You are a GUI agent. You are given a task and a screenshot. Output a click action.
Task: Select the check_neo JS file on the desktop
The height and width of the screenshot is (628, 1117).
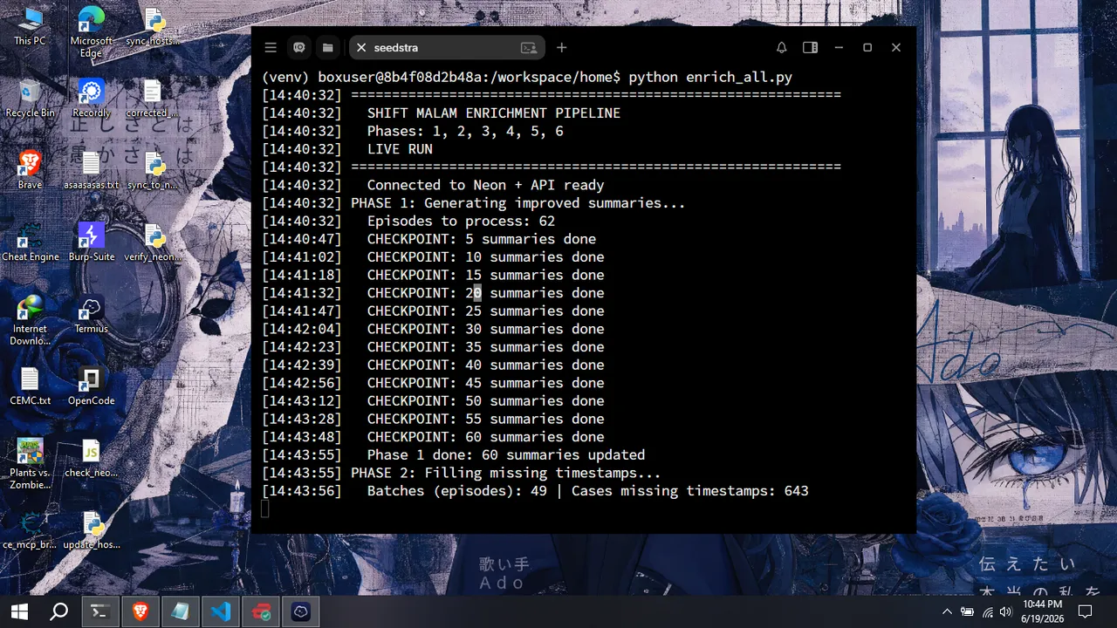pyautogui.click(x=92, y=458)
